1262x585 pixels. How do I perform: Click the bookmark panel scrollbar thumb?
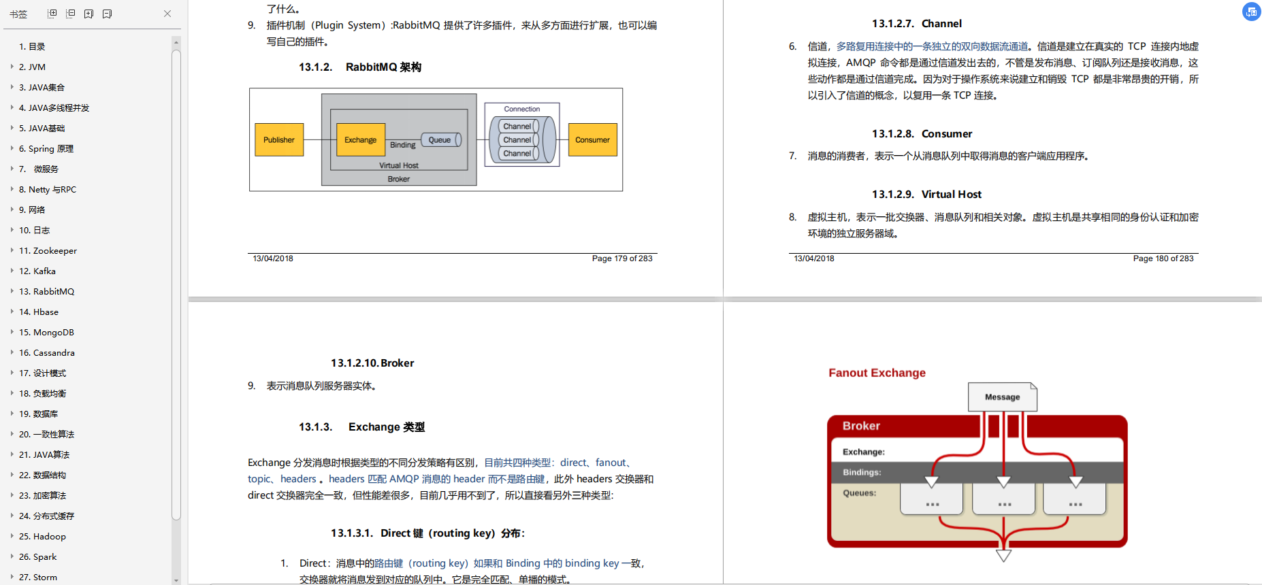click(x=176, y=284)
